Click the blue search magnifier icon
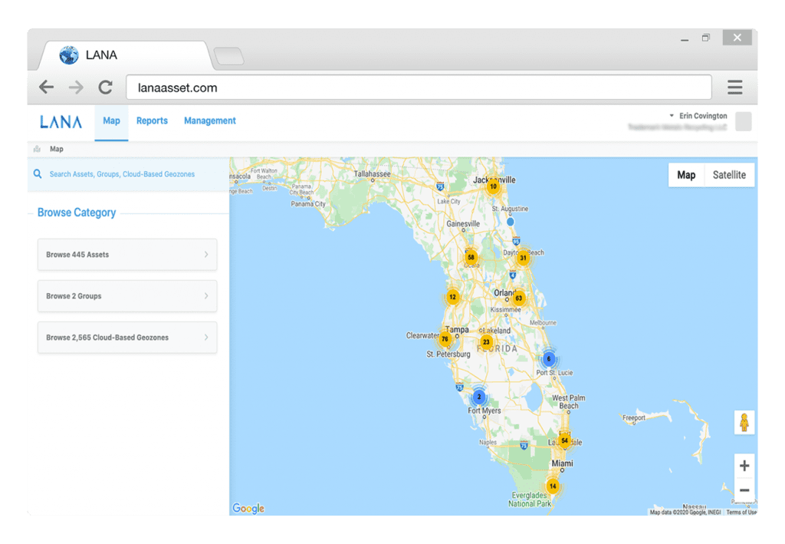Image resolution: width=785 pixels, height=544 pixels. point(38,174)
